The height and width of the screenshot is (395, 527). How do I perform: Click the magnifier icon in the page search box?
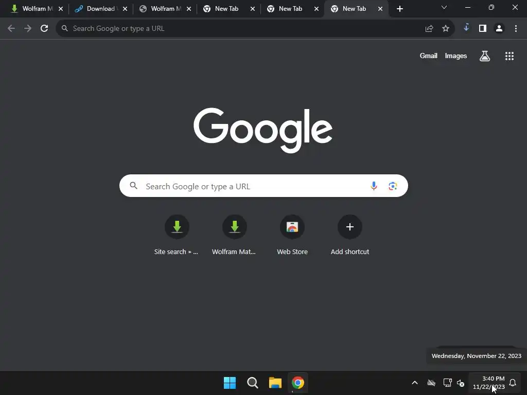click(x=133, y=185)
